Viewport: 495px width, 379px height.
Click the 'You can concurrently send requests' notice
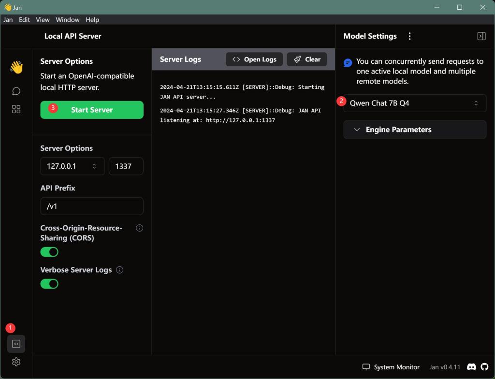pyautogui.click(x=420, y=71)
